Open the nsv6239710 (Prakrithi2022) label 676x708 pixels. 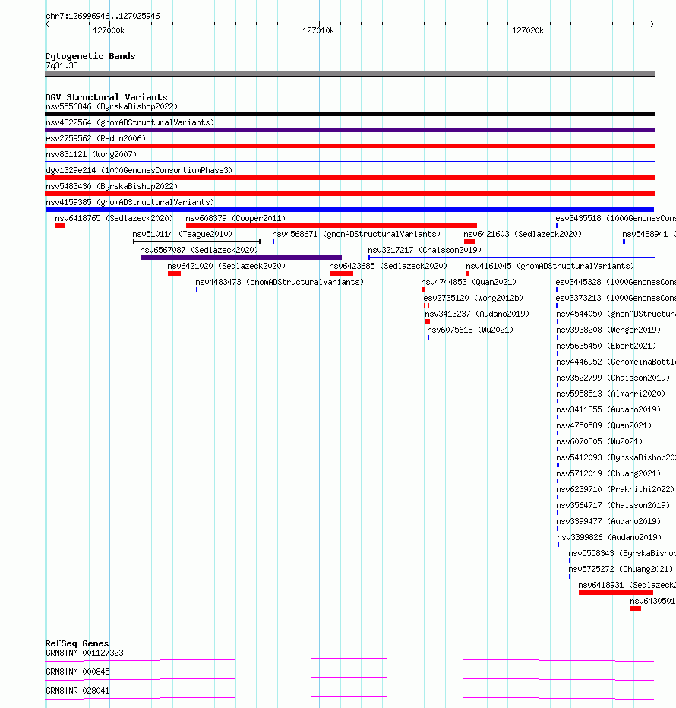(615, 489)
